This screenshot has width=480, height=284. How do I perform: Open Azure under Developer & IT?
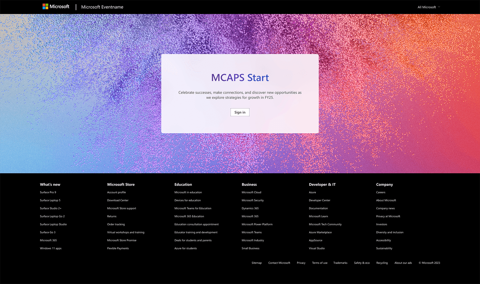click(312, 192)
